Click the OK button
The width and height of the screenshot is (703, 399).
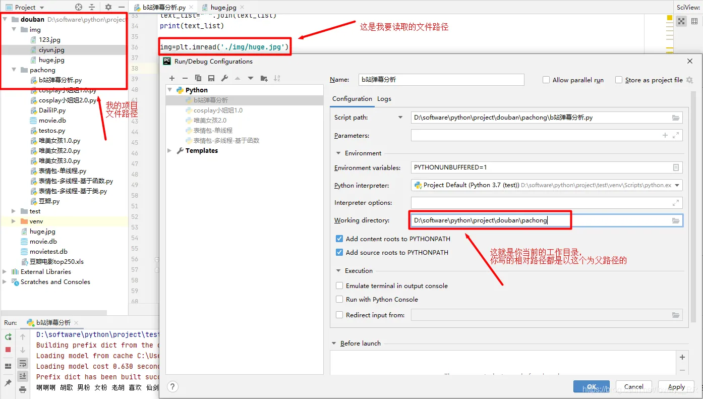(x=592, y=387)
